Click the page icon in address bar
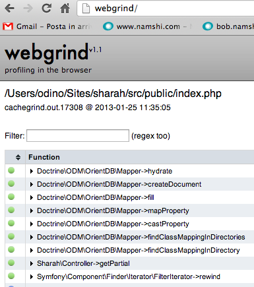The height and width of the screenshot is (287, 254). 86,9
